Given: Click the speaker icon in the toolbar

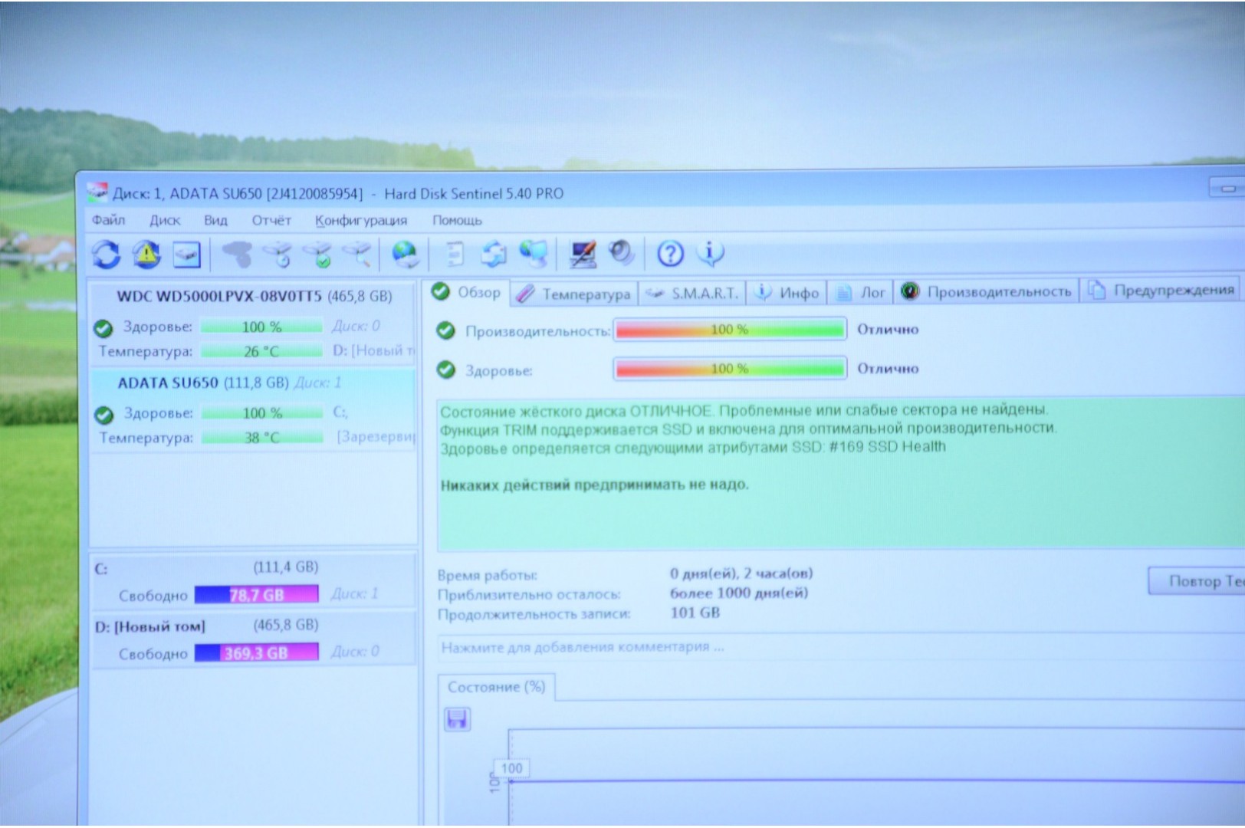Looking at the screenshot, I should point(622,252).
